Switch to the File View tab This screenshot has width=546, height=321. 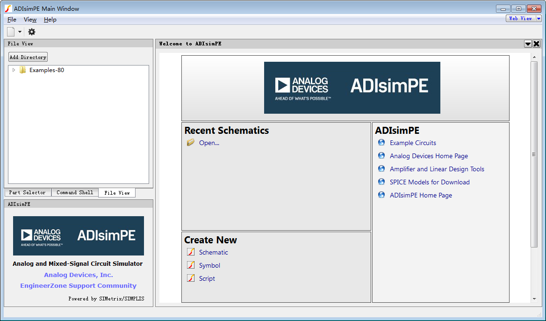[x=117, y=193]
